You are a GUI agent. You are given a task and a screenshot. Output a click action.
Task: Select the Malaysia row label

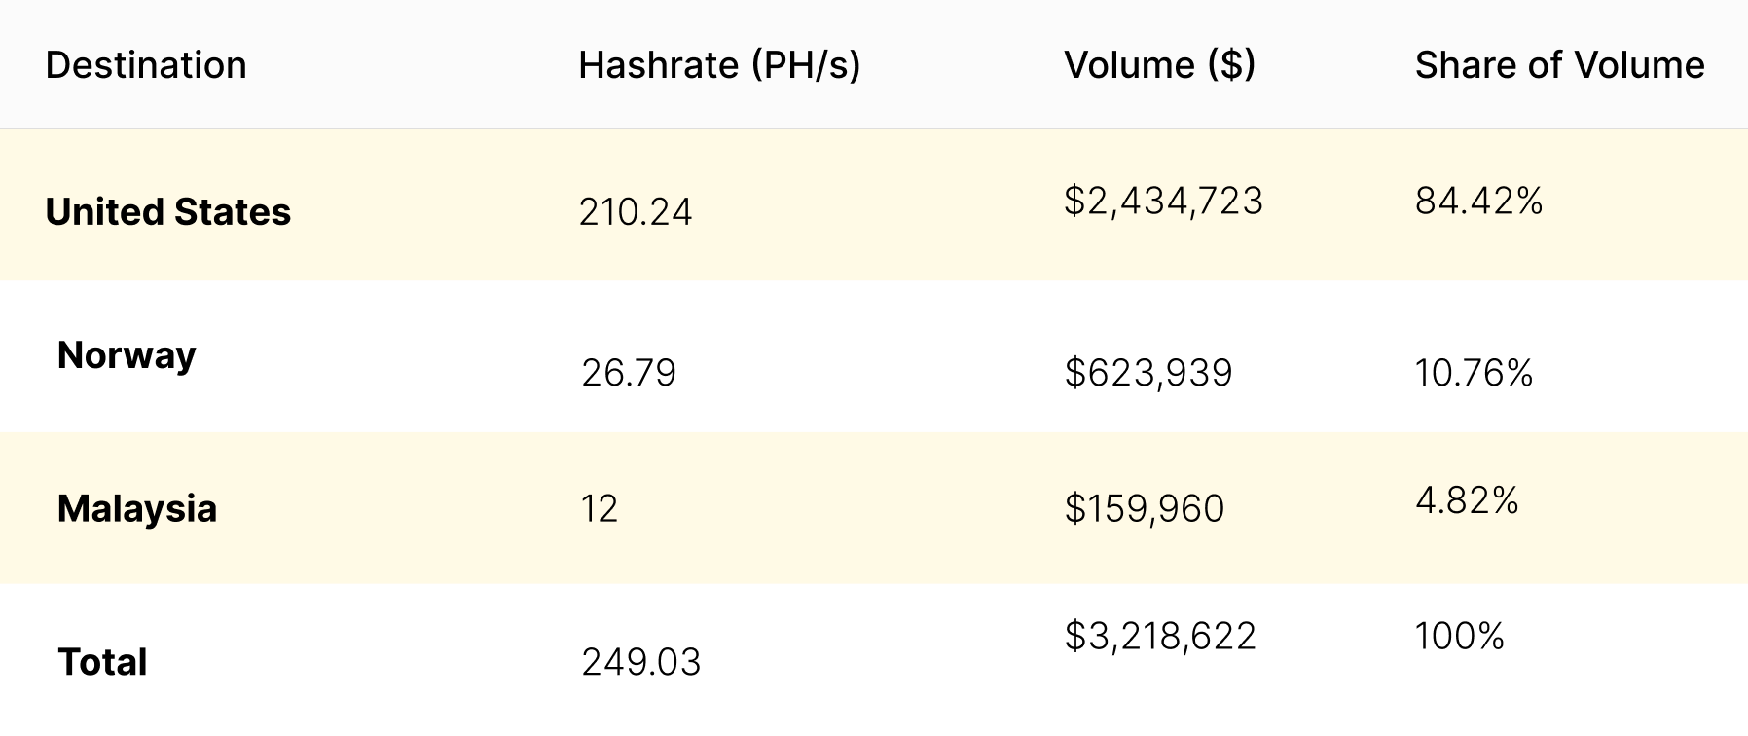tap(137, 509)
